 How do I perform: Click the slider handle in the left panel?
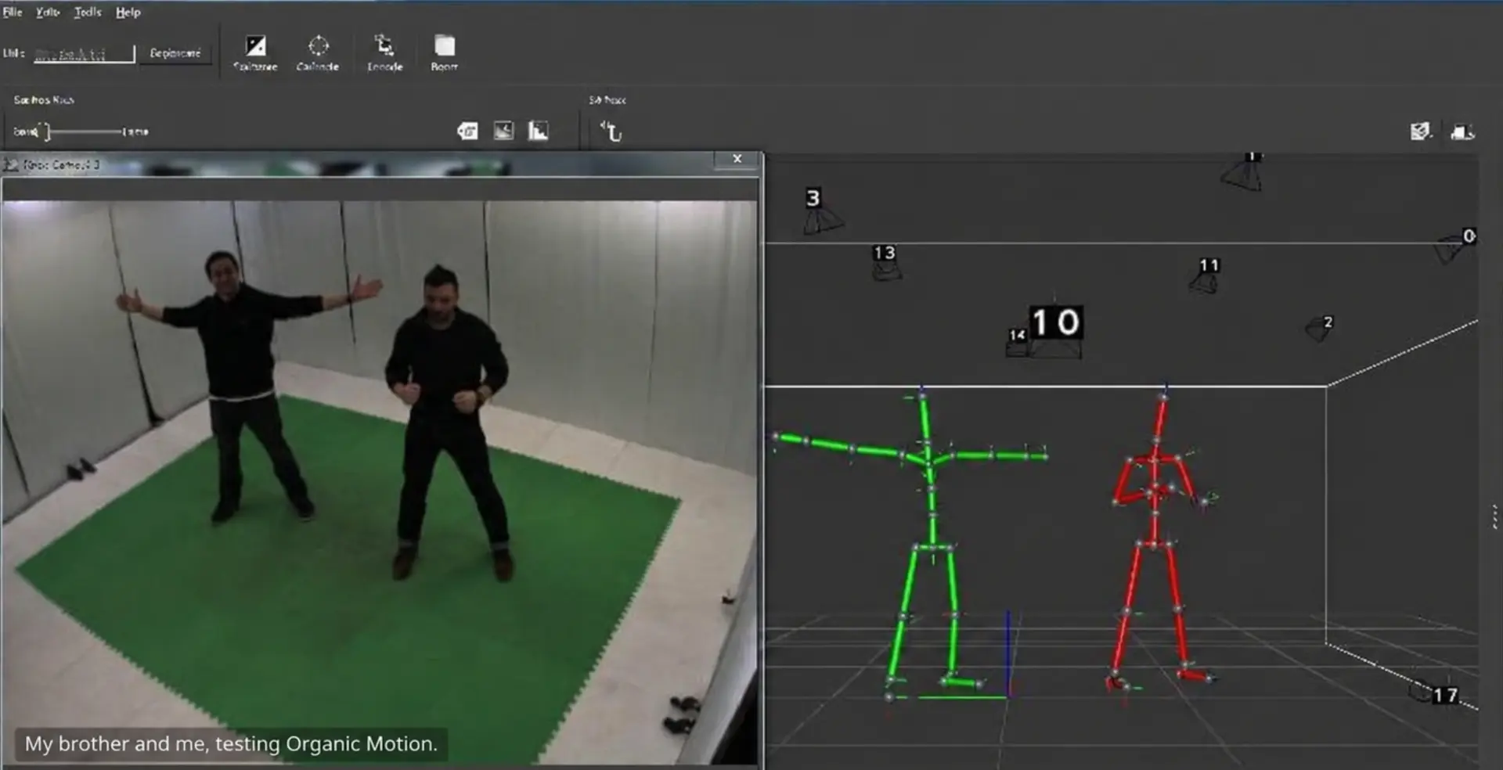point(47,131)
